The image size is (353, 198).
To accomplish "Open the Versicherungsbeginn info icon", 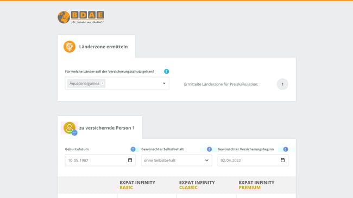I will [x=286, y=149].
